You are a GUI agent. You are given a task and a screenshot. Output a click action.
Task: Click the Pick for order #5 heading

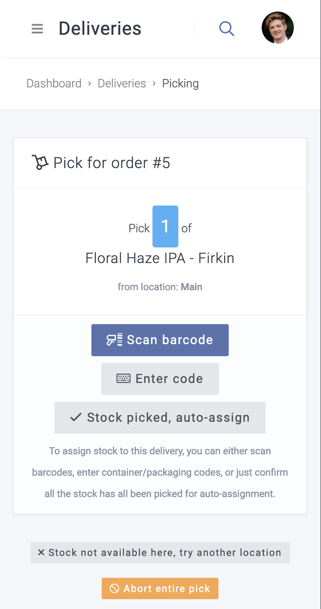[111, 163]
